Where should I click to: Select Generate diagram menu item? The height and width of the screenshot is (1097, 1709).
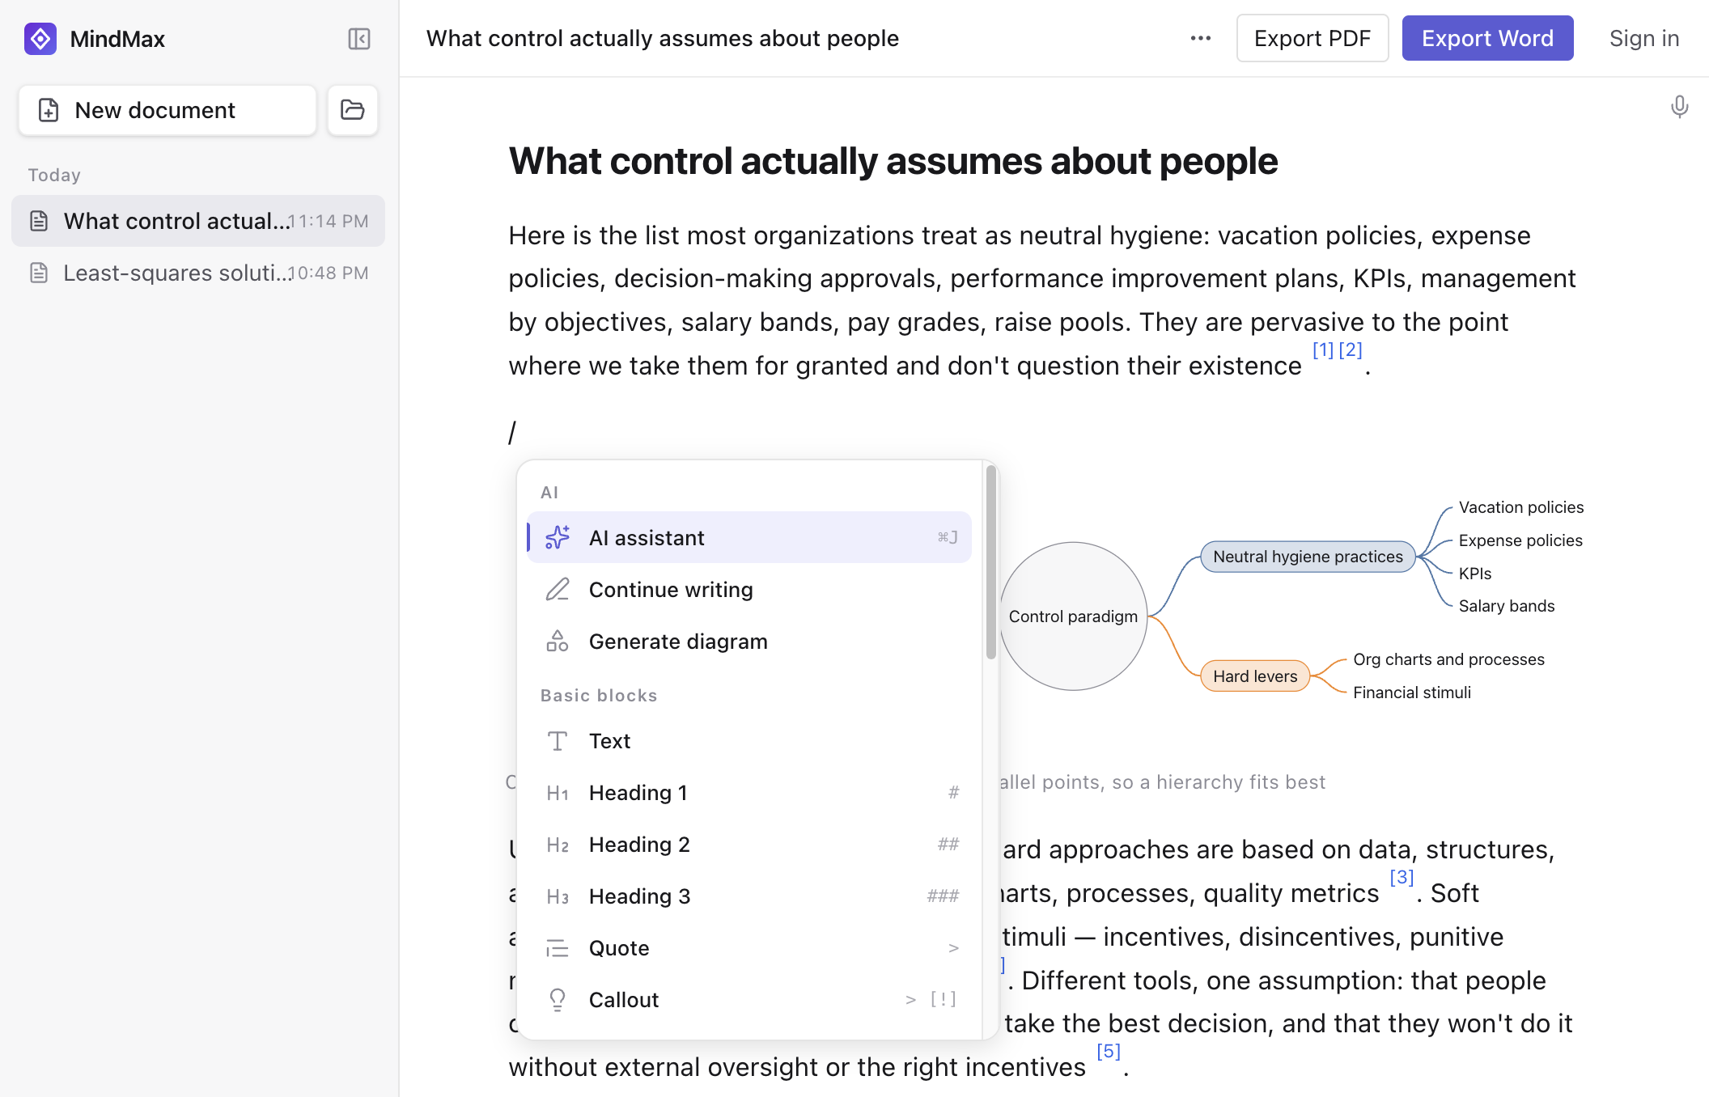(x=748, y=641)
